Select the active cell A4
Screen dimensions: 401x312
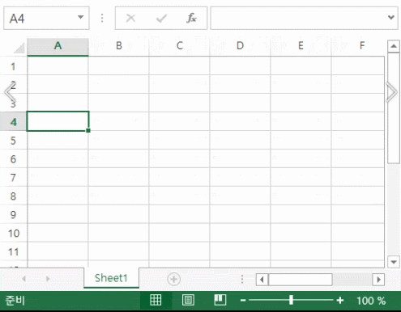[58, 121]
